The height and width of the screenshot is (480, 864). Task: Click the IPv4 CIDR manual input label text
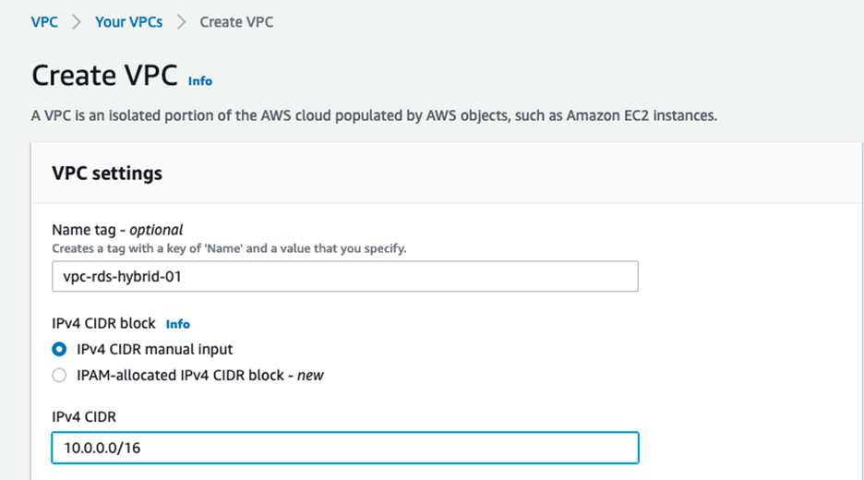[x=155, y=350]
